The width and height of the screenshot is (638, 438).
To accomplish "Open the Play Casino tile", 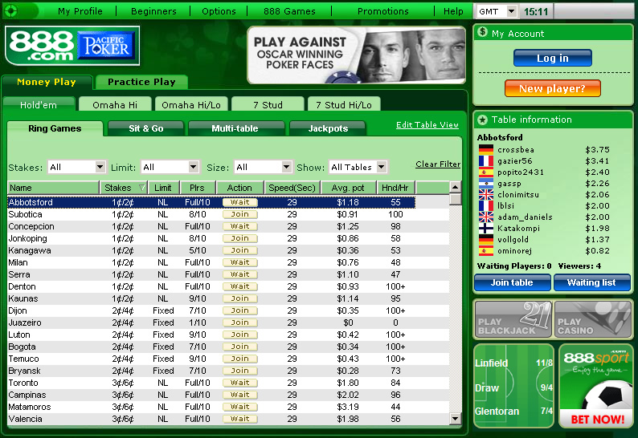I will click(593, 319).
